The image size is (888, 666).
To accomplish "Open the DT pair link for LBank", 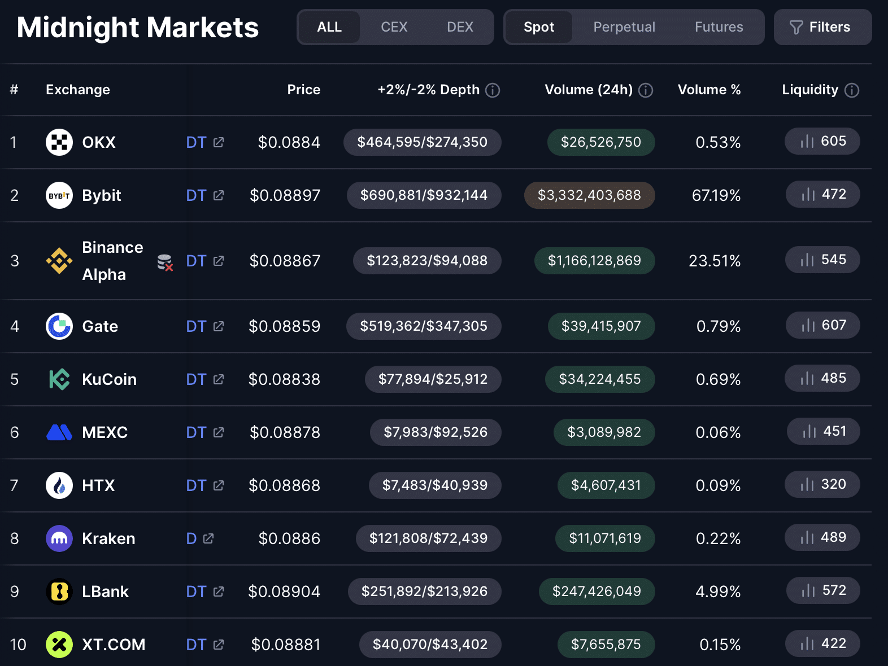I will (x=196, y=591).
